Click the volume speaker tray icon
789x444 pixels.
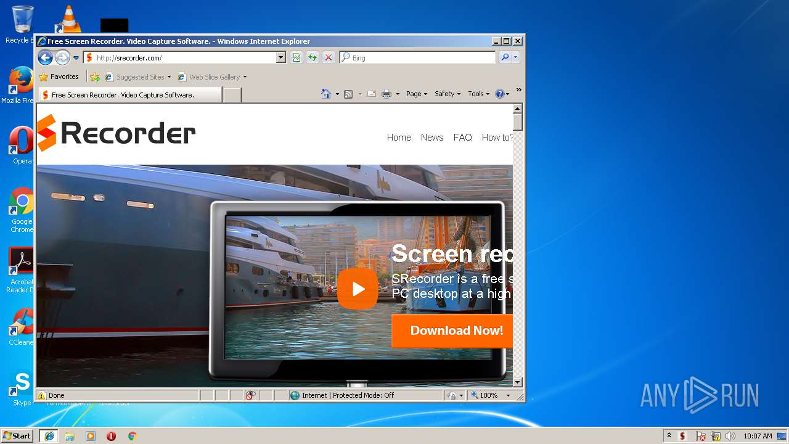coord(730,436)
